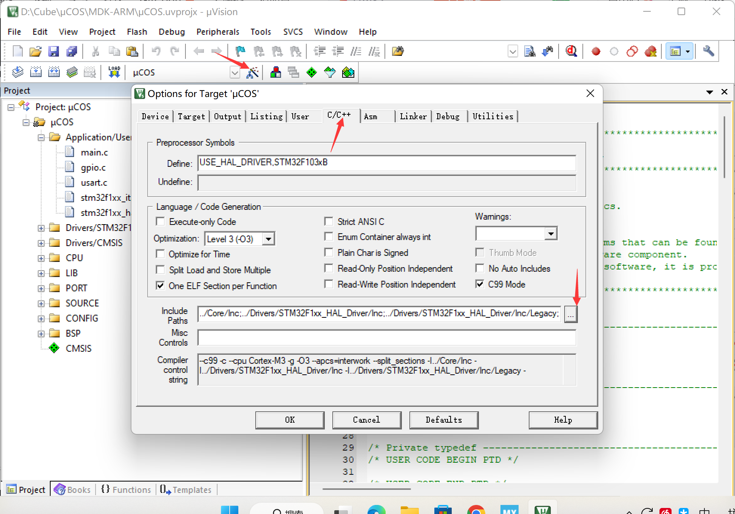
Task: Open the Configuration wrench icon
Action: (x=708, y=51)
